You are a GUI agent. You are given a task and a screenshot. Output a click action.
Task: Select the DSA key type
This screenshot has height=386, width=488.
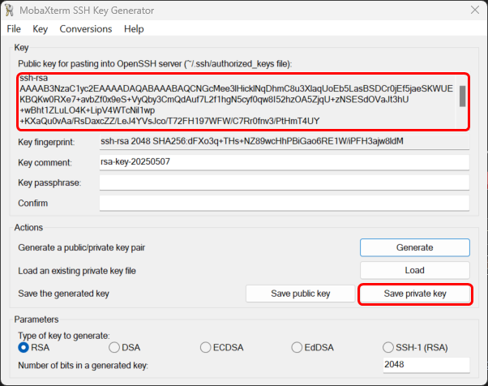pyautogui.click(x=115, y=347)
